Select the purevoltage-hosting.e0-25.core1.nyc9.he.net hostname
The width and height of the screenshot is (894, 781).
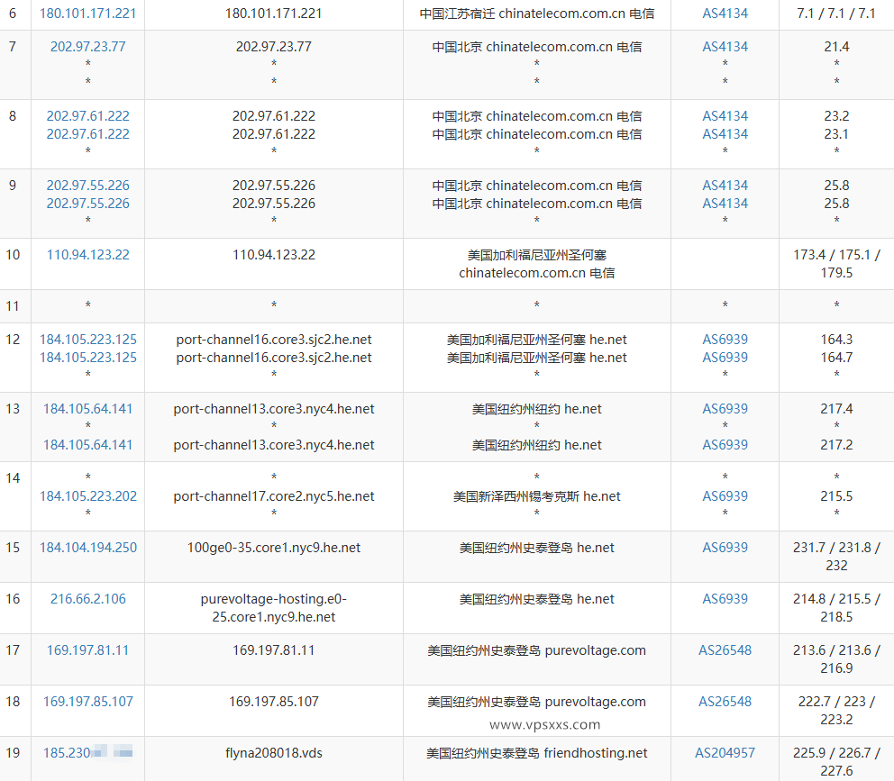(x=274, y=608)
